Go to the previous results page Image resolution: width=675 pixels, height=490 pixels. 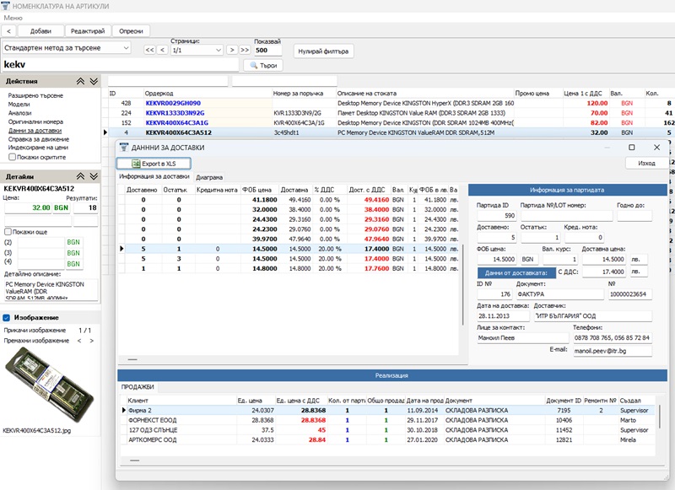(162, 50)
